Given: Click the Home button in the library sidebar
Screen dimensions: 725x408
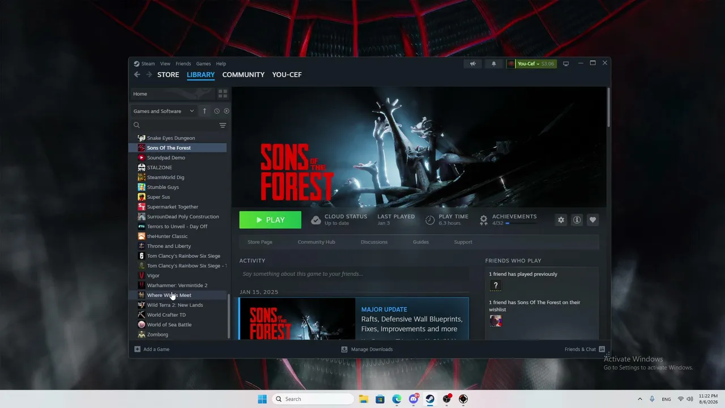Looking at the screenshot, I should 173,94.
